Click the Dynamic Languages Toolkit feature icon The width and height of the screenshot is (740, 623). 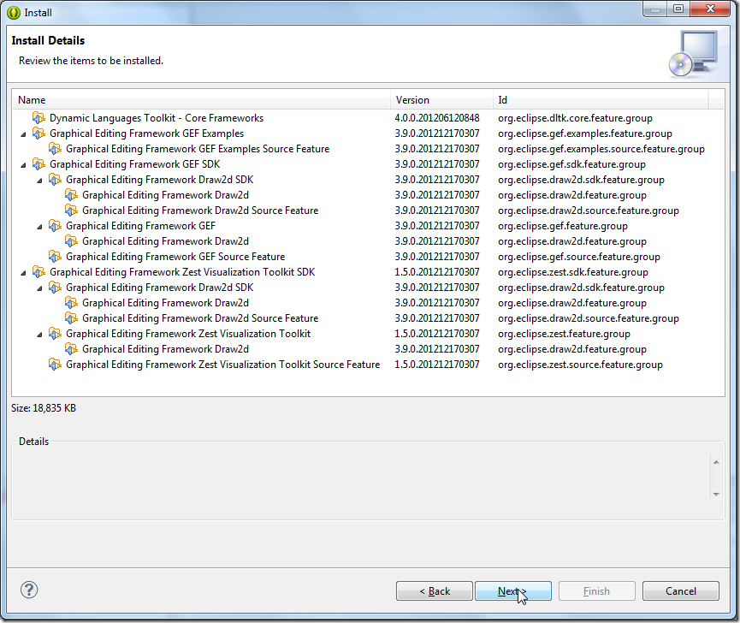(38, 117)
